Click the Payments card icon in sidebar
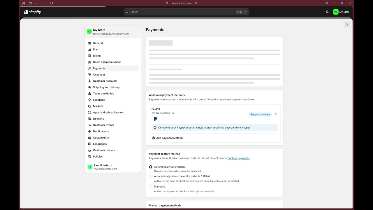This screenshot has width=373, height=210. pos(89,68)
